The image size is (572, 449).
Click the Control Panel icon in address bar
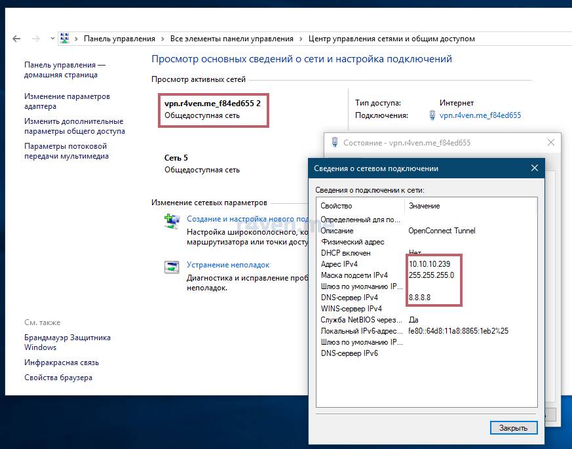pyautogui.click(x=65, y=39)
